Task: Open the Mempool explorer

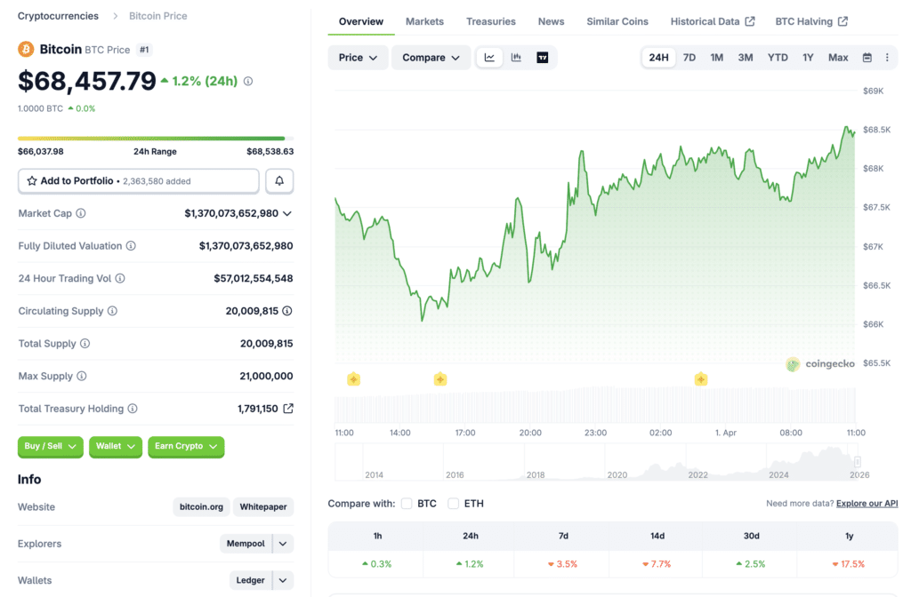Action: 246,544
